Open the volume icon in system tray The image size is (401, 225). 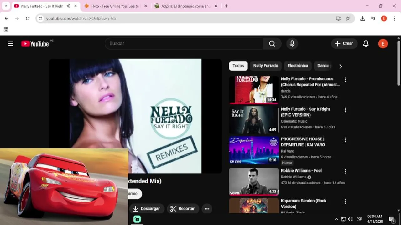point(350,219)
